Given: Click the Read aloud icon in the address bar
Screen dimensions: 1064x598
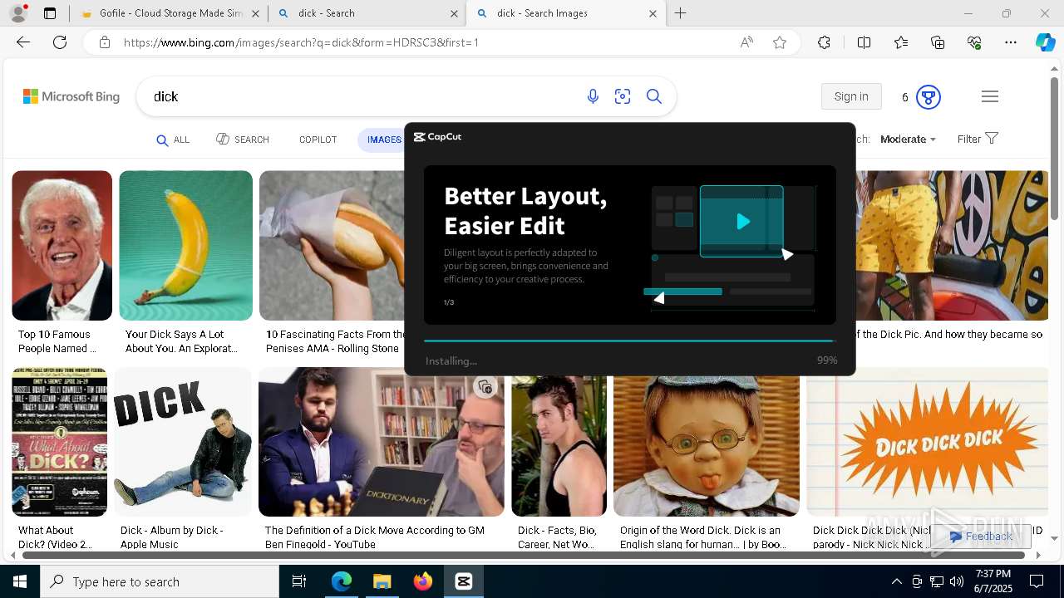Looking at the screenshot, I should [x=746, y=42].
